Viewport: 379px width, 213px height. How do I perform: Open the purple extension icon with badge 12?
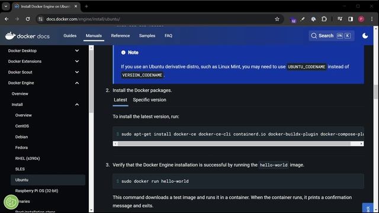coord(293,20)
